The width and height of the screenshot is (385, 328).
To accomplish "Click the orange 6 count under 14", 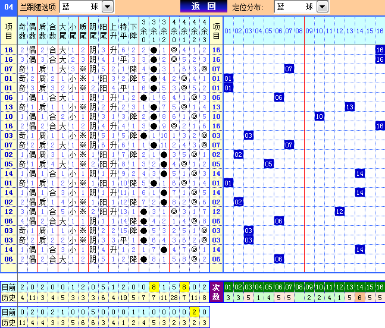I will pos(359,298).
